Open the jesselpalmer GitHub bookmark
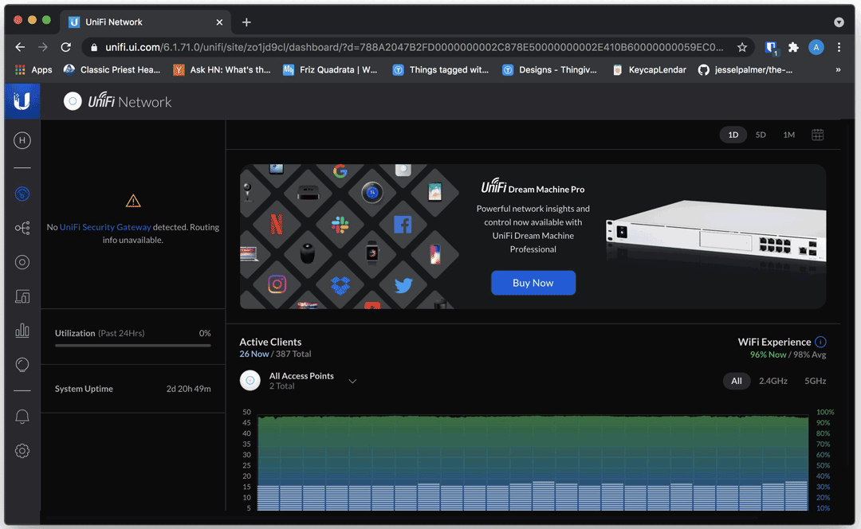Image resolution: width=861 pixels, height=529 pixels. point(745,69)
